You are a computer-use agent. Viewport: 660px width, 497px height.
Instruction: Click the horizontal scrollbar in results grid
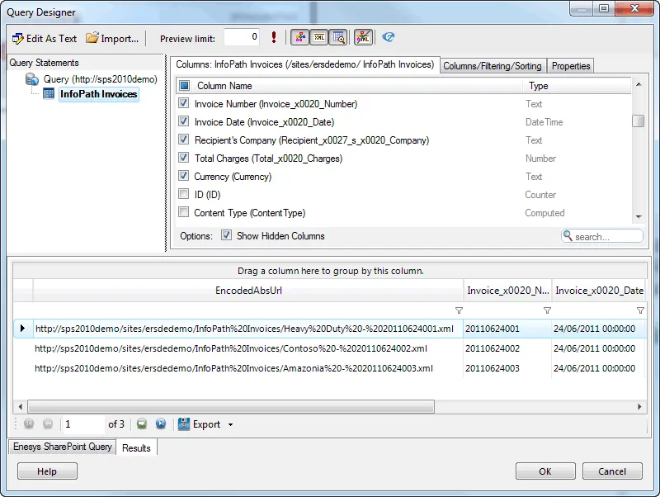pos(231,407)
